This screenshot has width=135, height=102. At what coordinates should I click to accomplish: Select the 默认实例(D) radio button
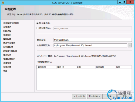coord(38,23)
